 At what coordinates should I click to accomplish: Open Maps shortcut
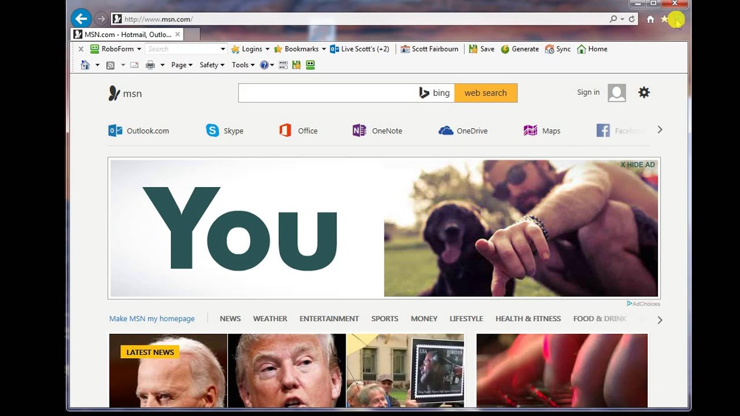(x=542, y=131)
